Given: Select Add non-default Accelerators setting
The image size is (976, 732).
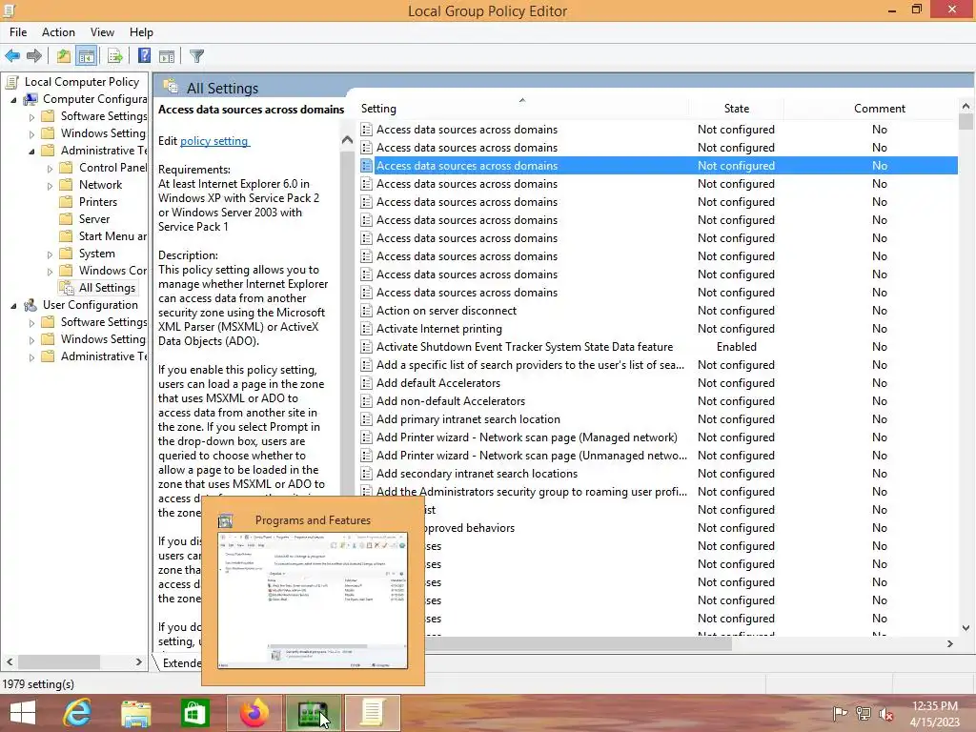Looking at the screenshot, I should pos(451,401).
